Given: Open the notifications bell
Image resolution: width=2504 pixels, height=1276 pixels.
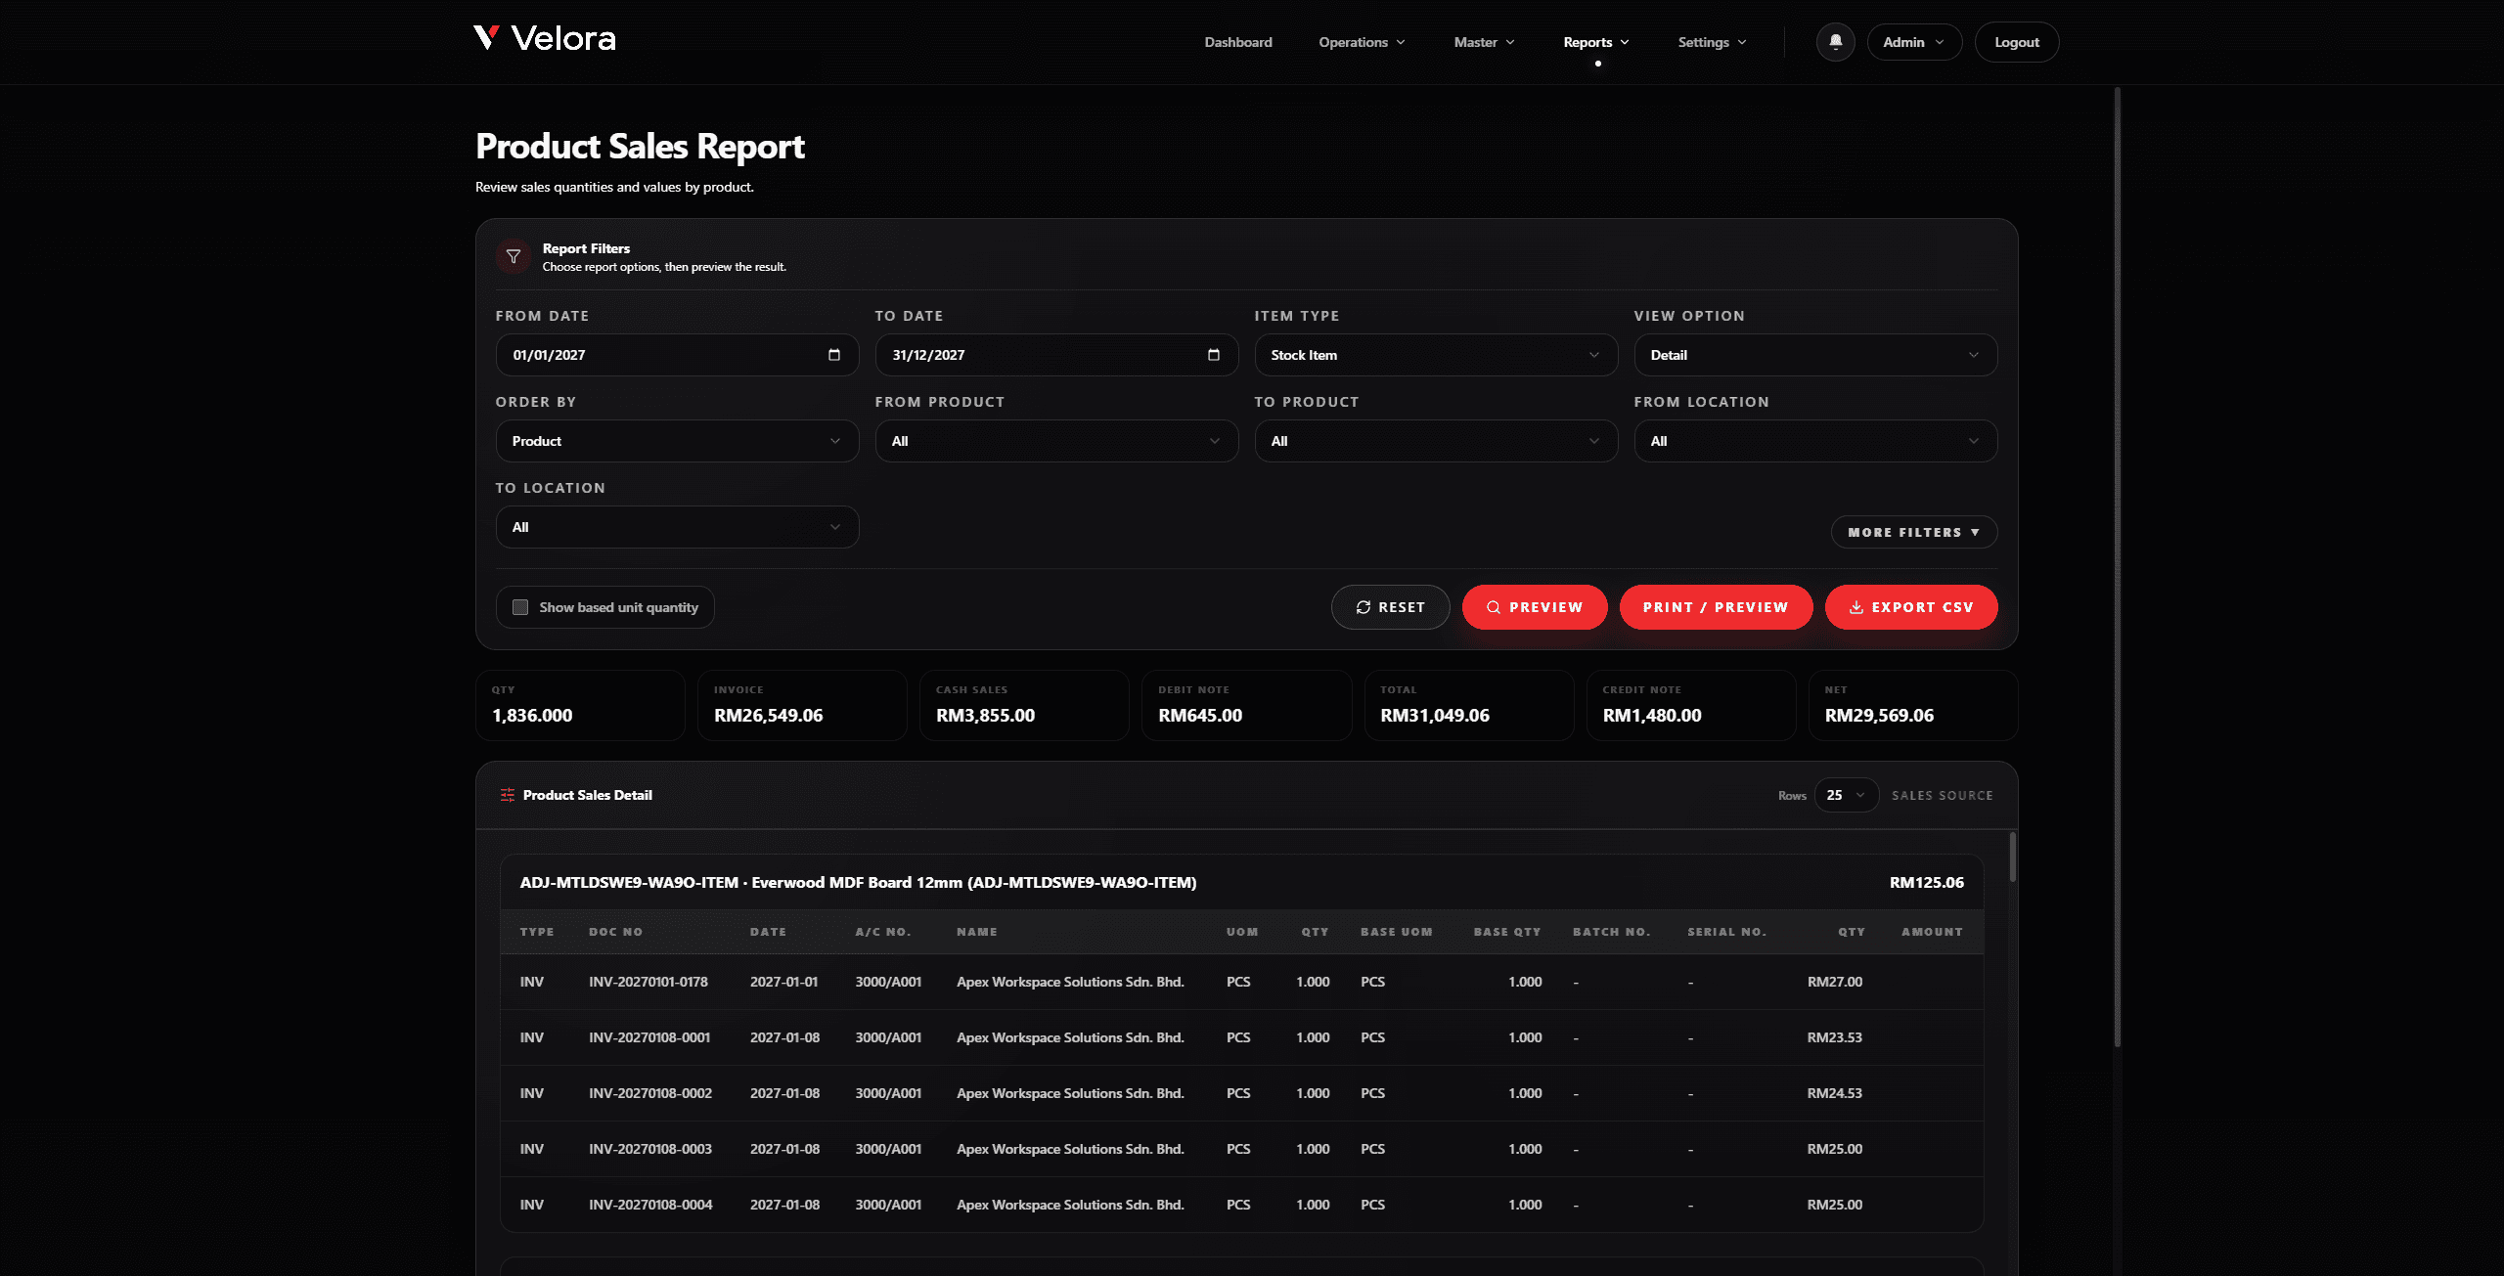Looking at the screenshot, I should pos(1835,42).
